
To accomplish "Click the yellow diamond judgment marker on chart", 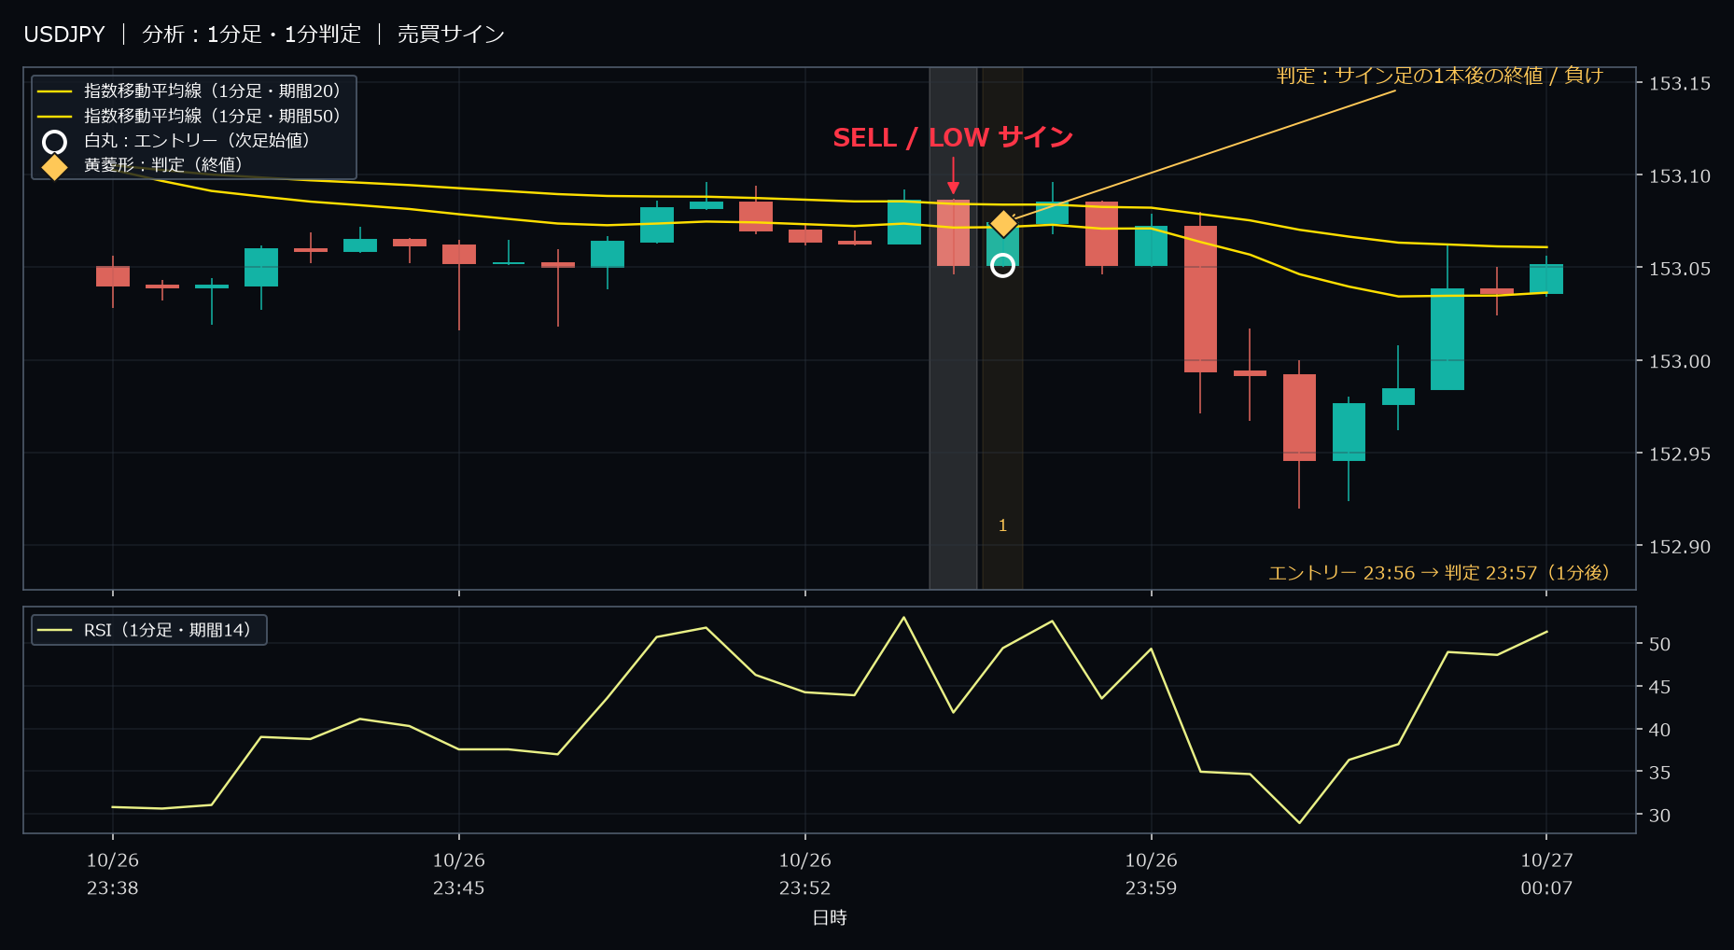I will click(1003, 224).
